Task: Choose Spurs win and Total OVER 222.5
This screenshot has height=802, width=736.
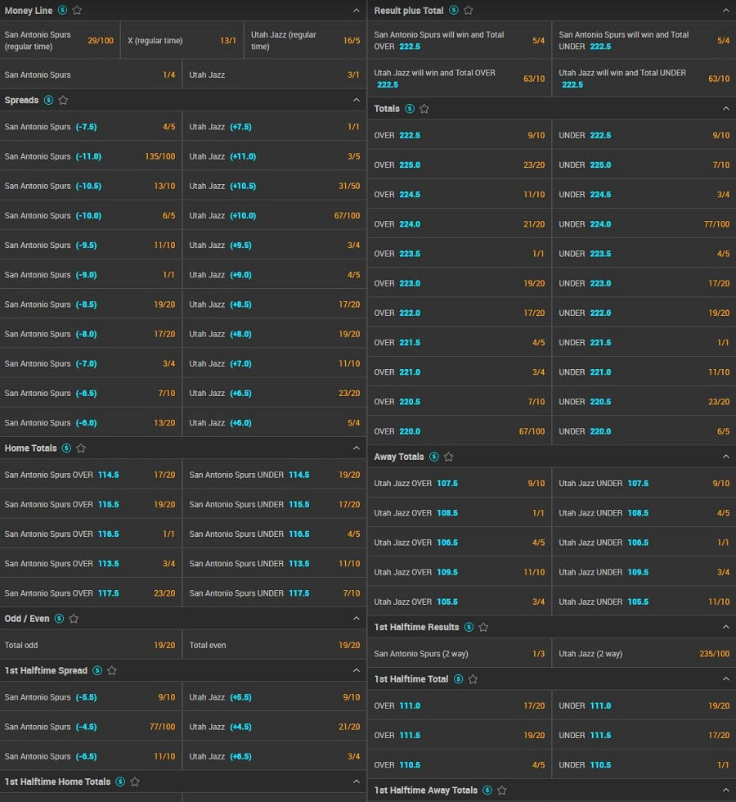Action: [x=460, y=40]
